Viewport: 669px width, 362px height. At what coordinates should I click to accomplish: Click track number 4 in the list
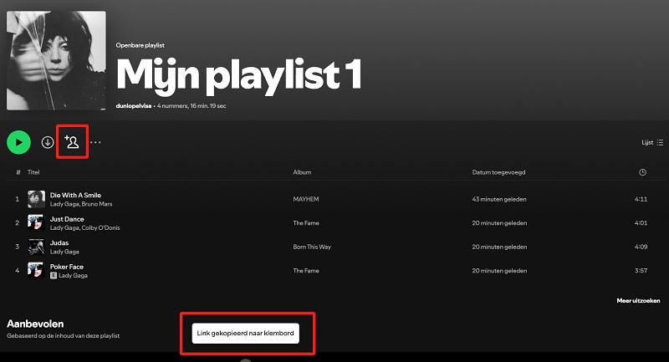point(17,271)
